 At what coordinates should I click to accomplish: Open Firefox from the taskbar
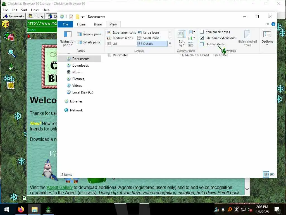coord(21,209)
